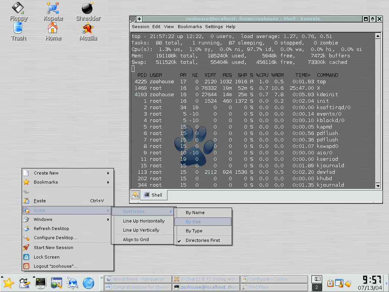
Task: Click the taskbar scroll-up arrow left of the window list
Action: (x=101, y=277)
